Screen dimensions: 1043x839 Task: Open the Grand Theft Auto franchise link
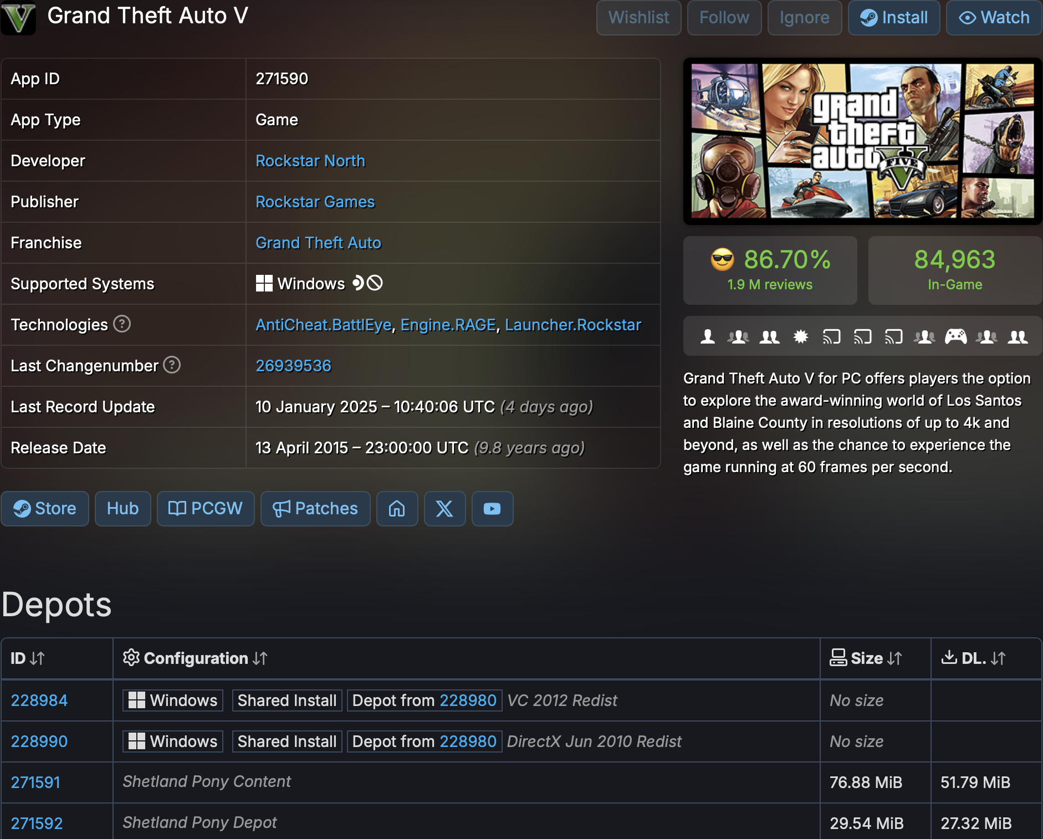[x=318, y=243]
